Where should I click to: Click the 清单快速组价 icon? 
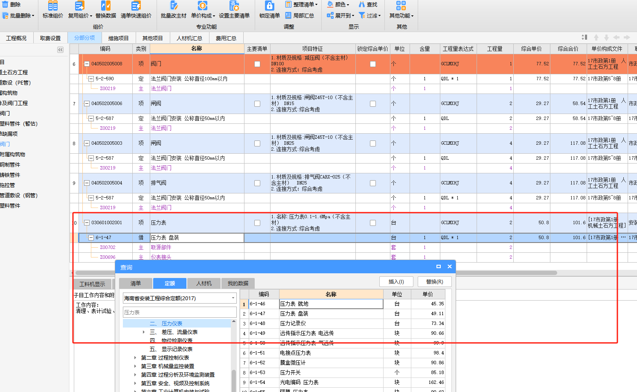pos(136,6)
